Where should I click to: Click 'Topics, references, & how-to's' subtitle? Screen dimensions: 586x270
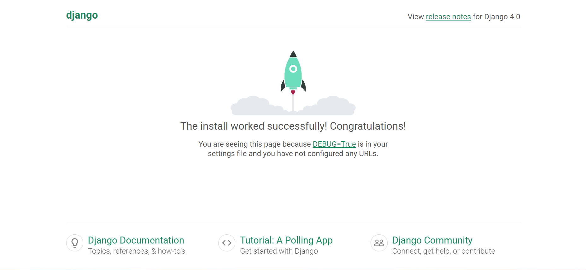137,251
